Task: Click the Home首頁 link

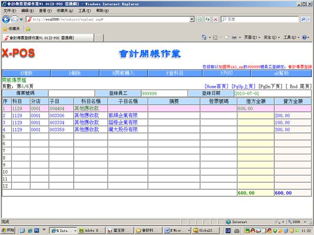Action: (x=216, y=86)
